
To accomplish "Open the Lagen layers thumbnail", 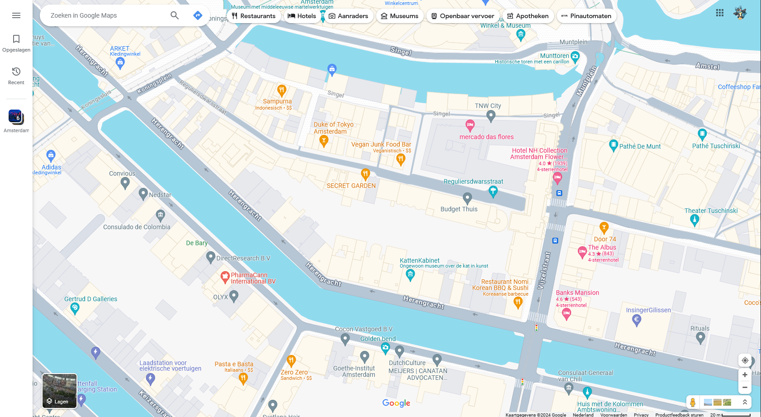I will coord(59,391).
